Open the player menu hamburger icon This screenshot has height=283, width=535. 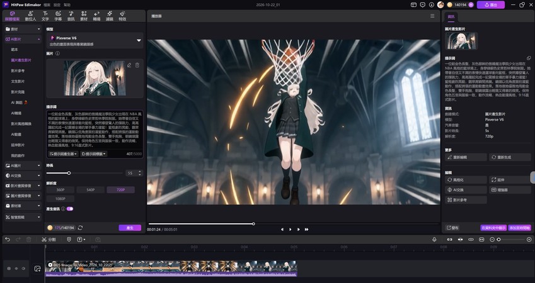click(x=432, y=16)
